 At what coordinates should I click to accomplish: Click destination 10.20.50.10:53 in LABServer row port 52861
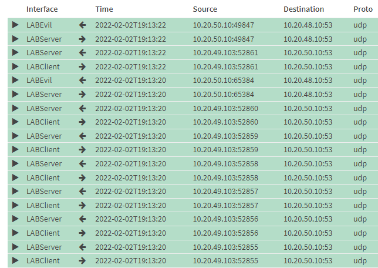[308, 53]
